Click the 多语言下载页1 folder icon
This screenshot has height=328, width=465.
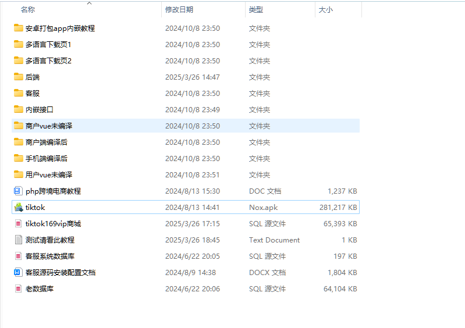[19, 44]
